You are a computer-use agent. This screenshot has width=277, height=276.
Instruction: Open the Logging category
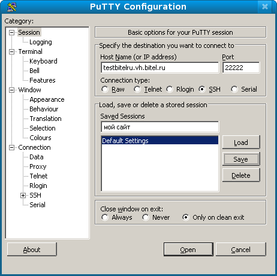[x=41, y=42]
